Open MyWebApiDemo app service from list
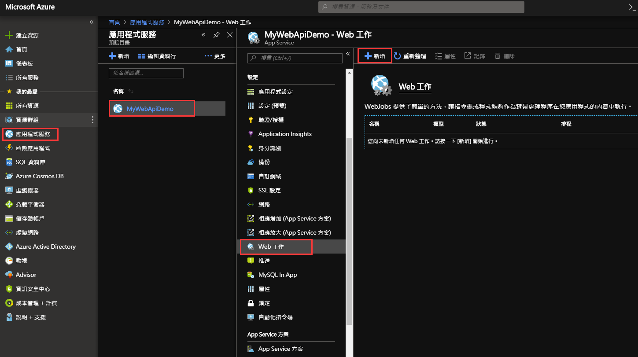The image size is (638, 357). click(x=150, y=109)
